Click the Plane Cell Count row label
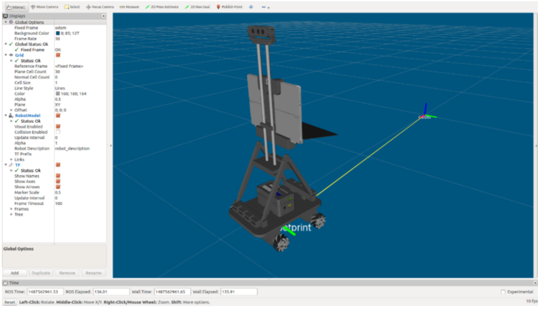Image resolution: width=541 pixels, height=311 pixels. pos(31,72)
